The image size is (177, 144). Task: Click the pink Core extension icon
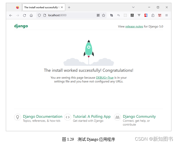[x=160, y=15]
